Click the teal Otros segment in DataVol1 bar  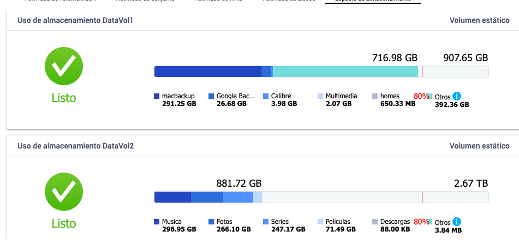tap(344, 72)
